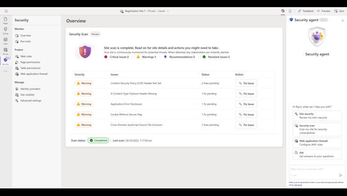Click the Cross-Domain JavaScript Source File Inclusion text
Viewport: 347px width, 196px height.
click(136, 125)
